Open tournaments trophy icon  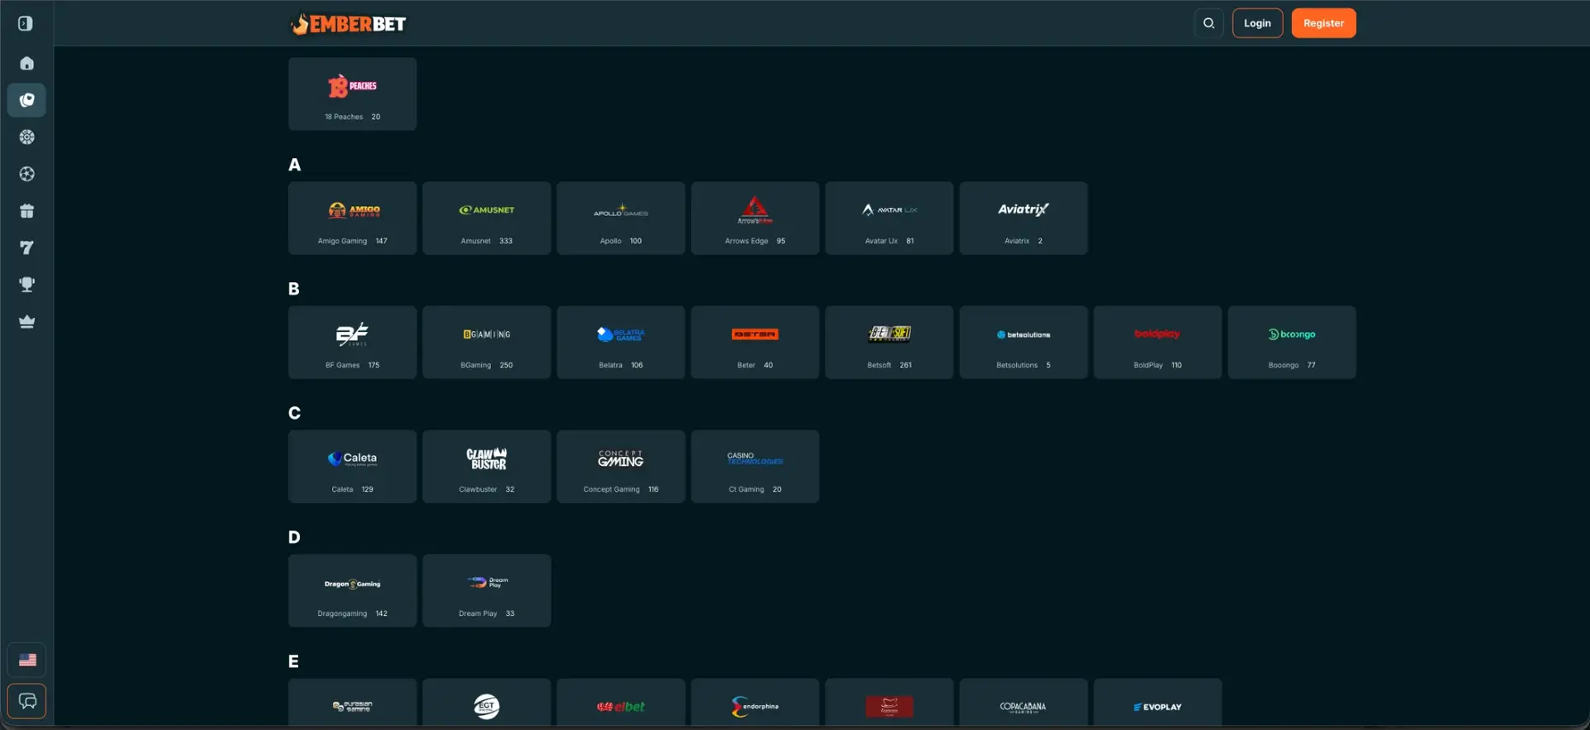point(26,285)
